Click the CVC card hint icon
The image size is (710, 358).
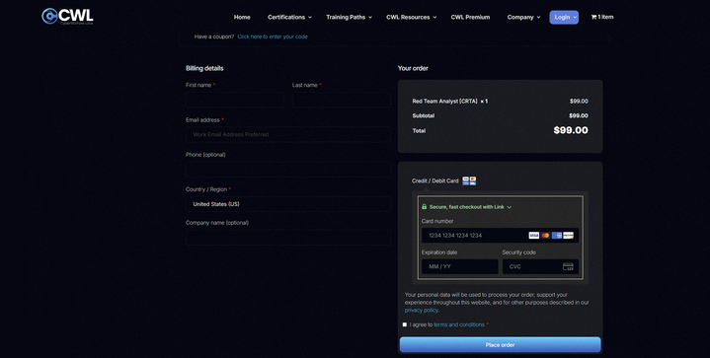tap(568, 266)
